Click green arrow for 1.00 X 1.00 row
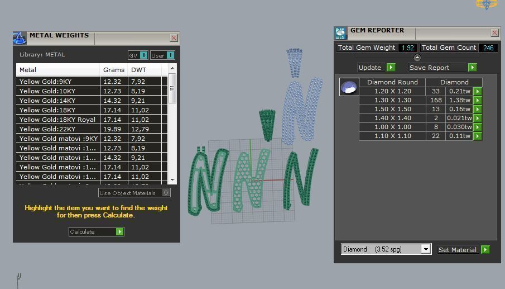 [x=478, y=127]
